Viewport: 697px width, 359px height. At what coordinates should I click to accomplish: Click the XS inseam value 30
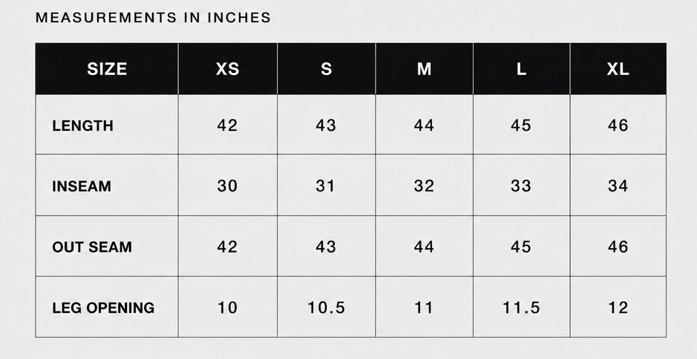click(227, 186)
